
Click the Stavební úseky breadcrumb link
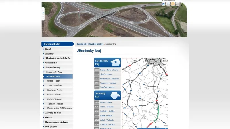pos(95,44)
